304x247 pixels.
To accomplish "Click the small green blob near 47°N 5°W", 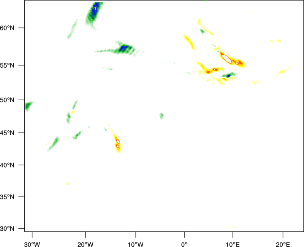I will (161, 116).
